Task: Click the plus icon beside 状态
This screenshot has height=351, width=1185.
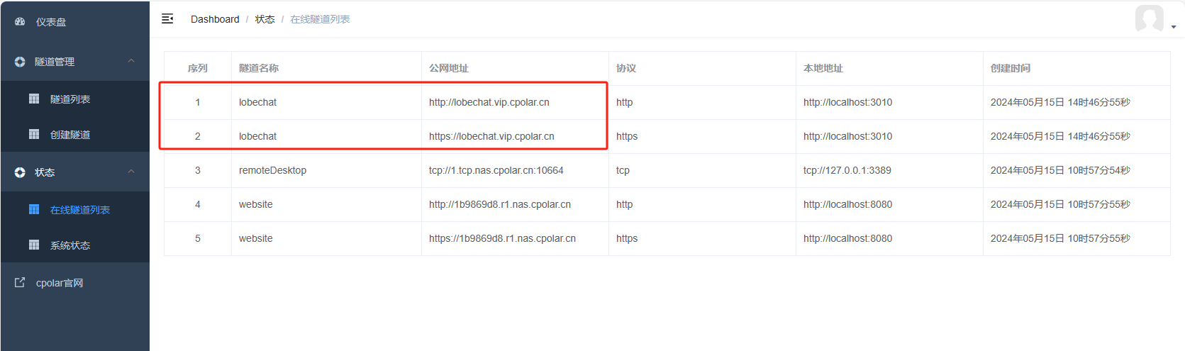Action: coord(20,172)
